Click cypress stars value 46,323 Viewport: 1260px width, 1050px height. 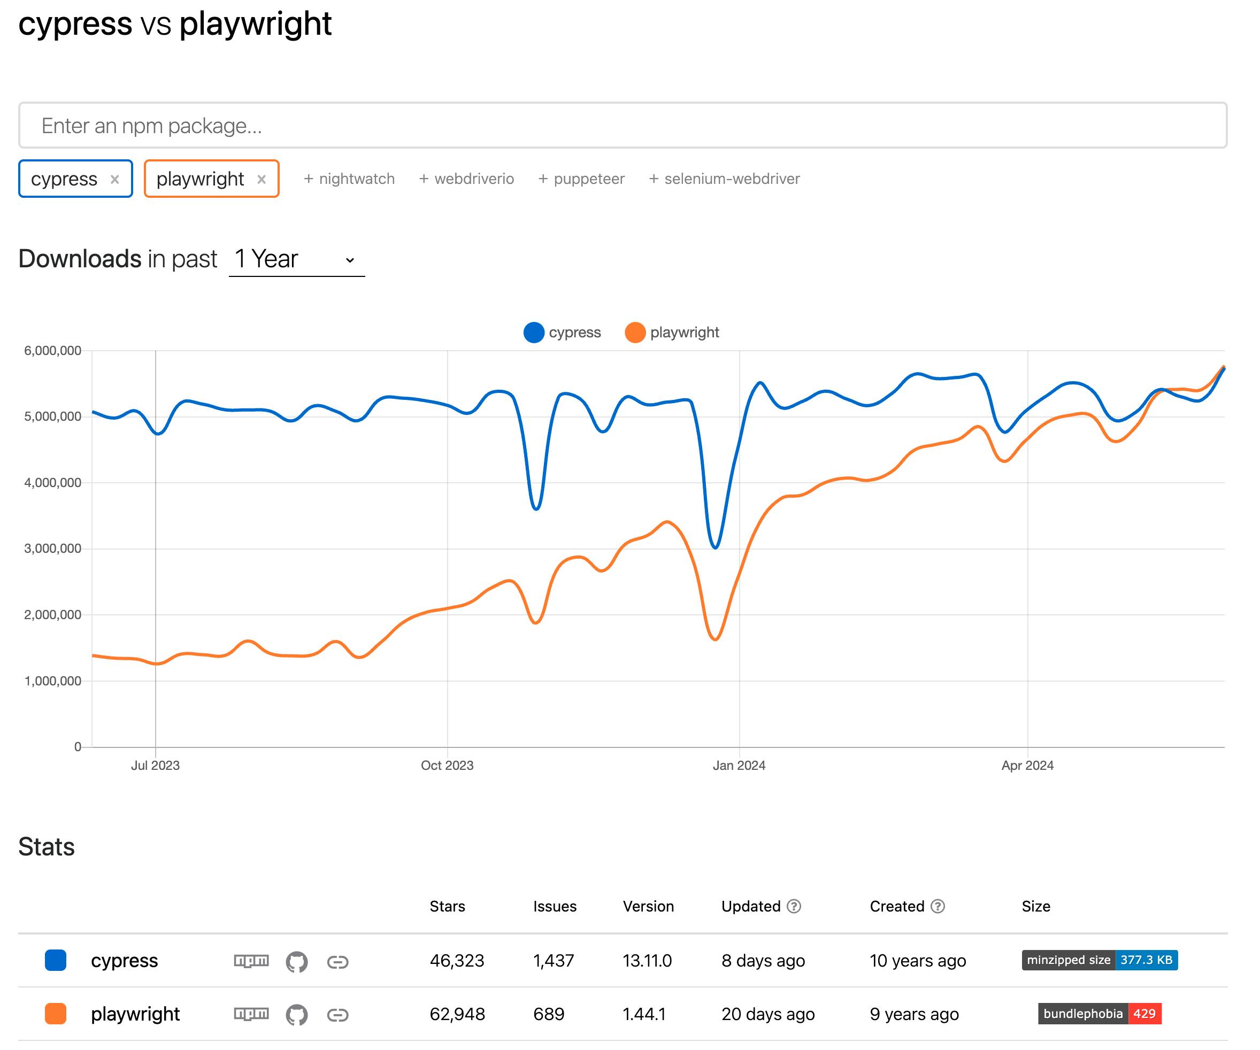(x=457, y=961)
